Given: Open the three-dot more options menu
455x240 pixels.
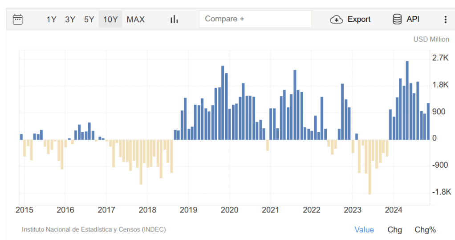Looking at the screenshot, I should click(x=445, y=19).
